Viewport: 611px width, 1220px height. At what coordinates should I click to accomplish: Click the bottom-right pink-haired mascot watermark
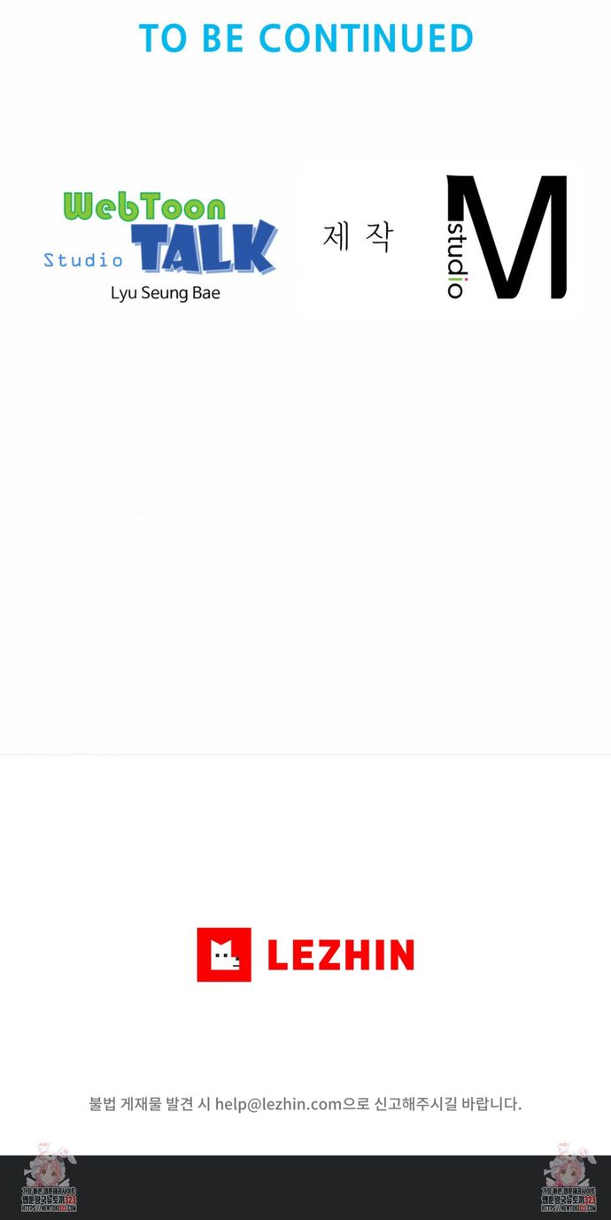(569, 1165)
